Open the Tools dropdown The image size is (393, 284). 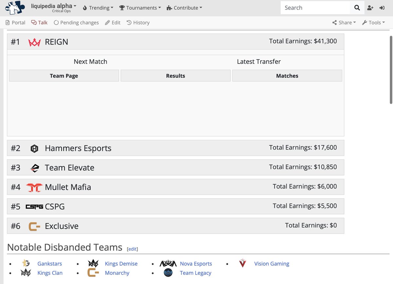(x=373, y=23)
